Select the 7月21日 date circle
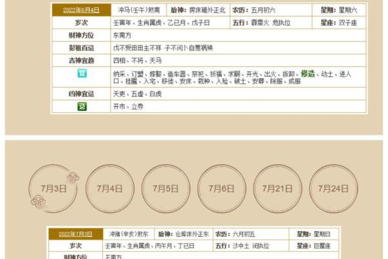The height and width of the screenshot is (259, 388). [277, 188]
